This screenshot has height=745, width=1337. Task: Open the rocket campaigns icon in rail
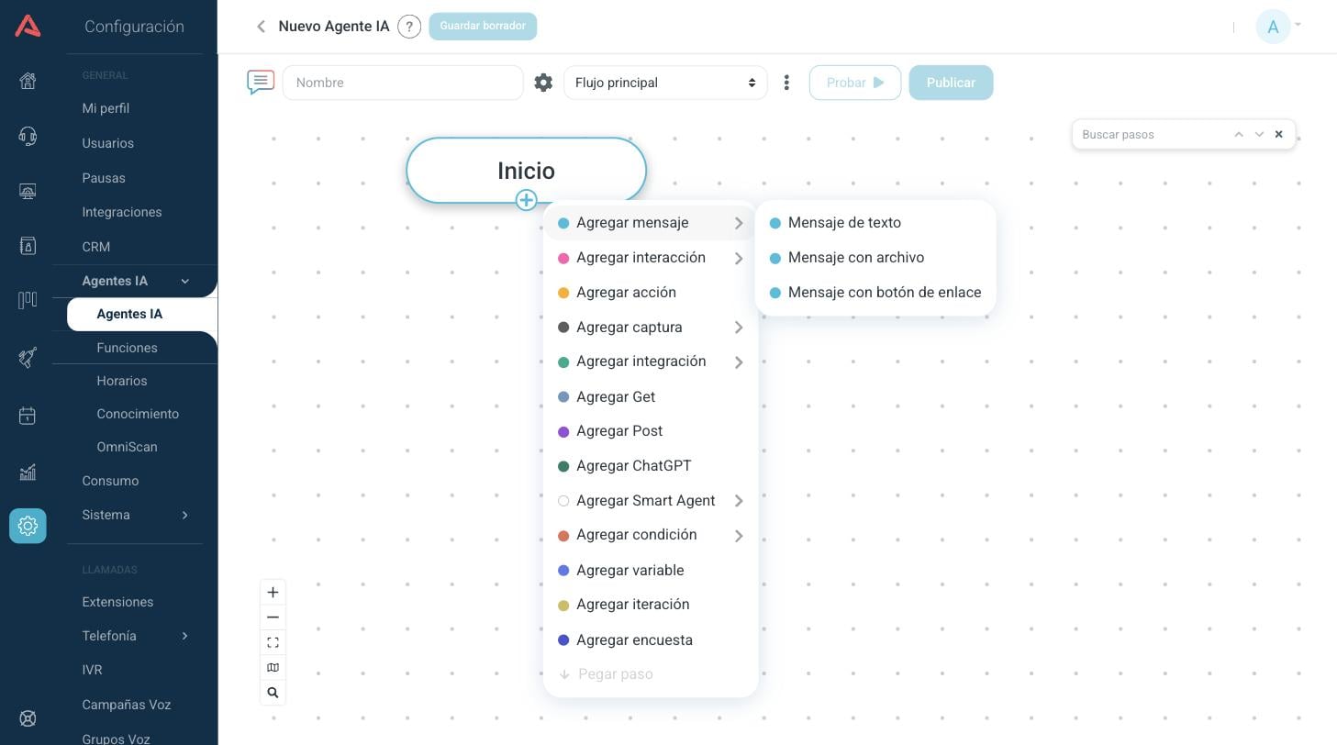pos(28,358)
